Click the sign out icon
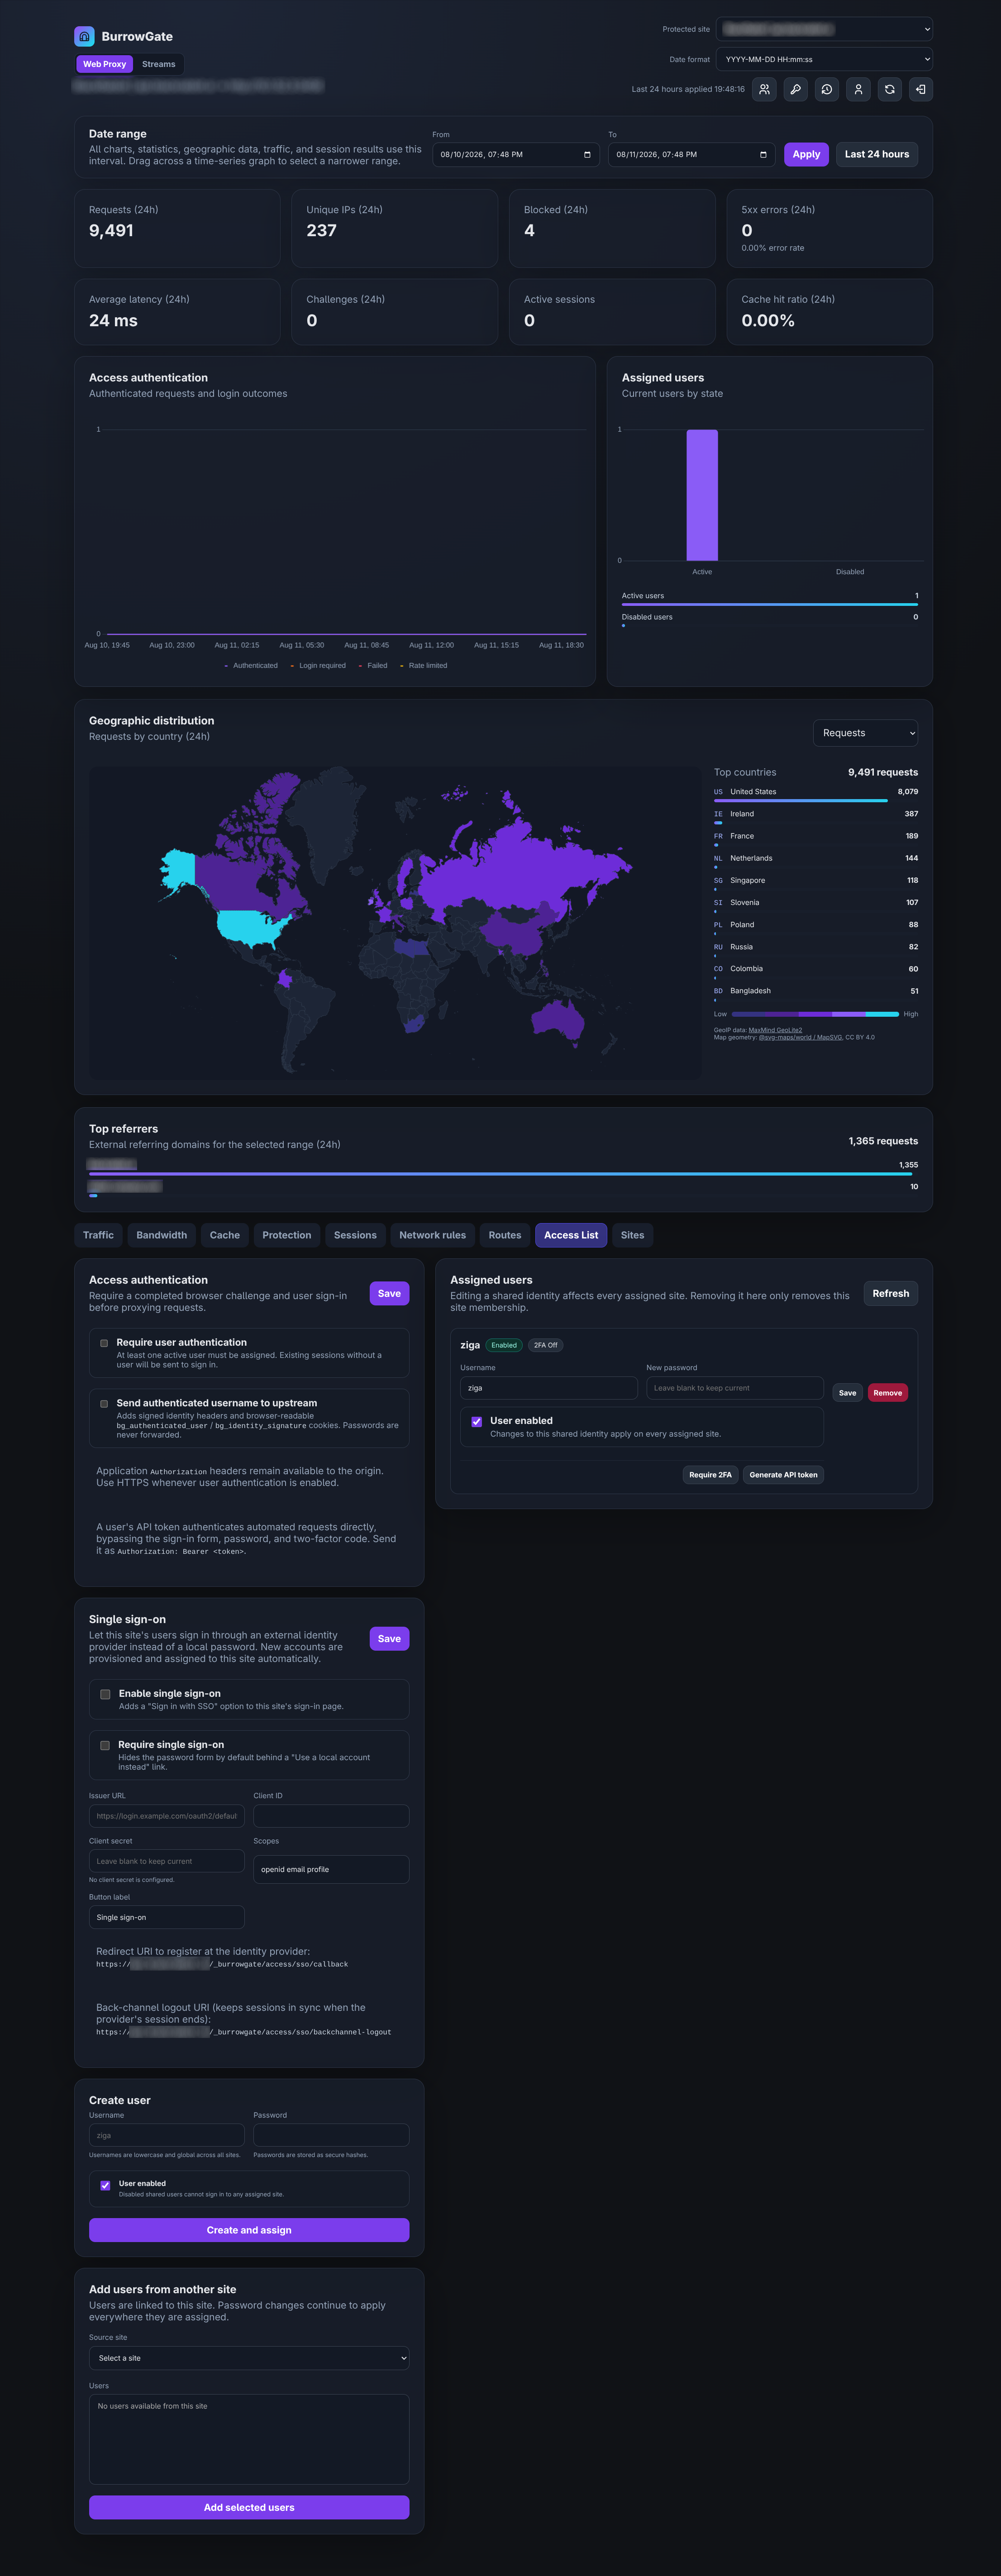Image resolution: width=1001 pixels, height=2576 pixels. (x=921, y=89)
